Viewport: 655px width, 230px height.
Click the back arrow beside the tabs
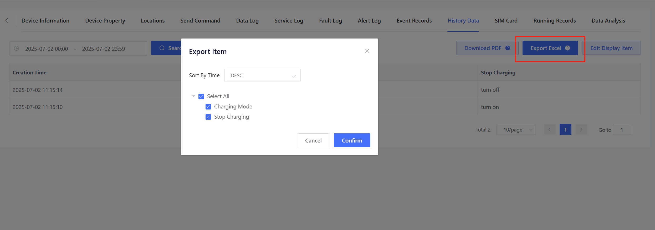pos(7,20)
